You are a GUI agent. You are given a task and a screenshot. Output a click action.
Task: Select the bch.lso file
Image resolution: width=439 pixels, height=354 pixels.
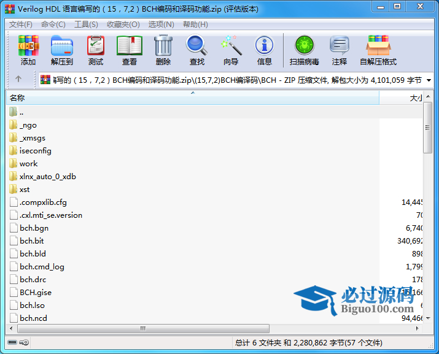(27, 305)
